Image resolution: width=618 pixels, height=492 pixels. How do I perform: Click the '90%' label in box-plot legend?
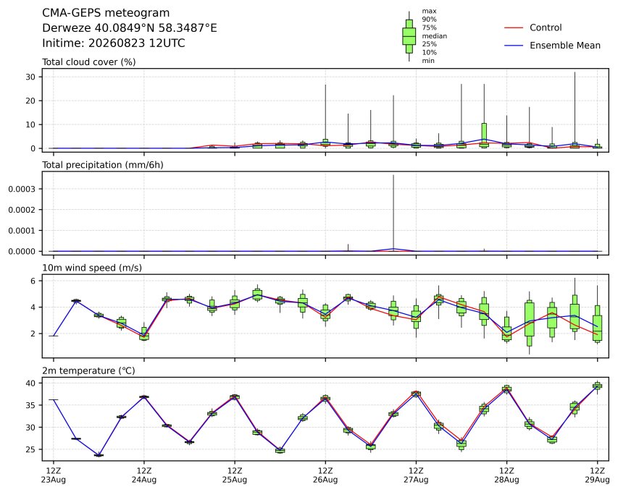coord(429,20)
